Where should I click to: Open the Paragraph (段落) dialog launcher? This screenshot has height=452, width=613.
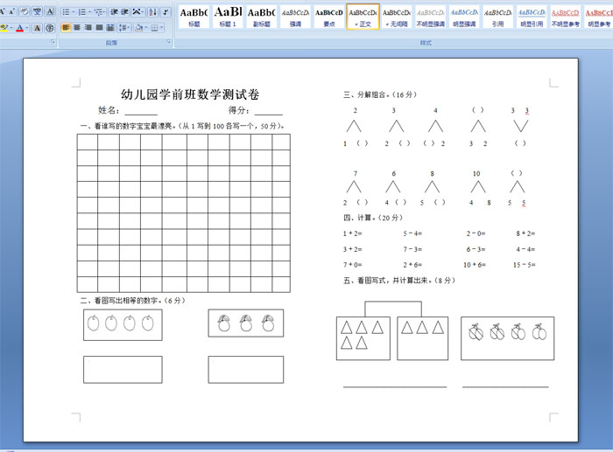[x=169, y=42]
